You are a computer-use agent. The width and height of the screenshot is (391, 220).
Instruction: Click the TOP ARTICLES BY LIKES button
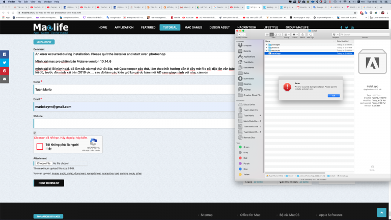click(x=48, y=216)
